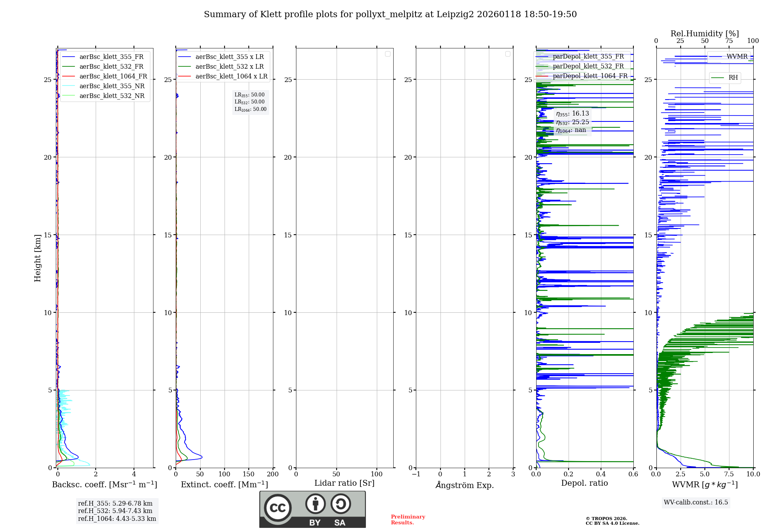Click the attribution person icon in license badge
The image size is (781, 531).
tap(315, 504)
